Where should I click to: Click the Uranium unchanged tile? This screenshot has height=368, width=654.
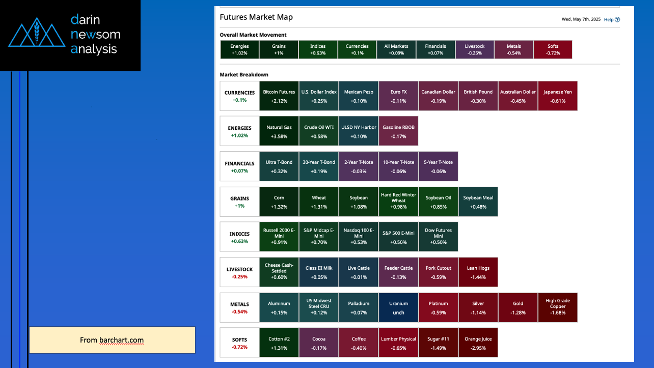pyautogui.click(x=398, y=307)
